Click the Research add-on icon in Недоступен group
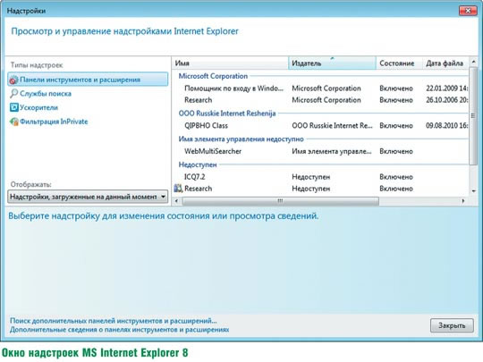 click(x=178, y=189)
